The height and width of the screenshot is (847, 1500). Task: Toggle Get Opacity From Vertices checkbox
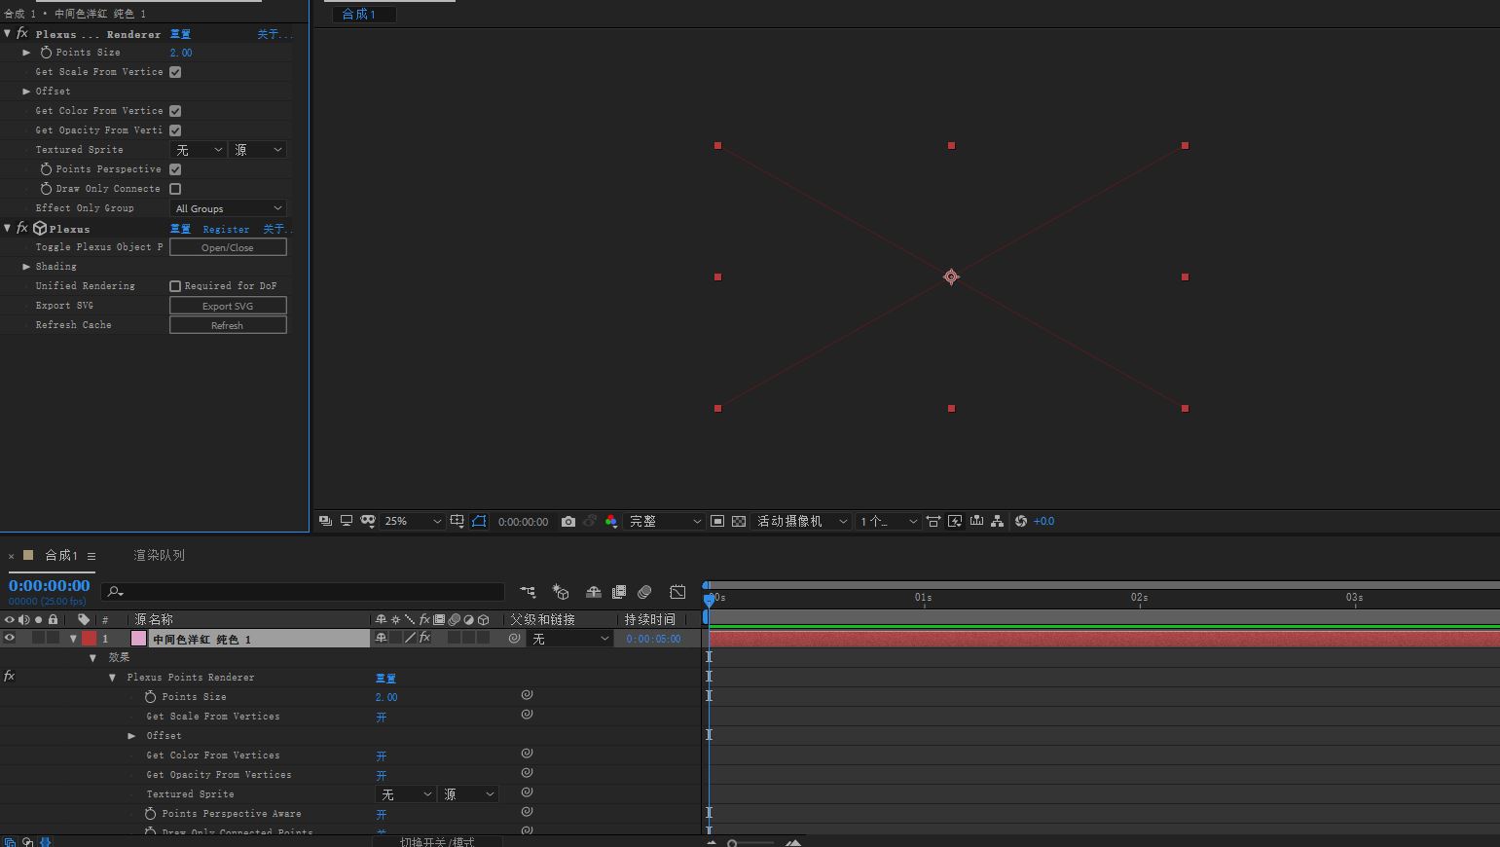pos(175,130)
